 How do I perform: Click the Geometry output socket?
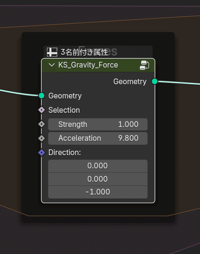pyautogui.click(x=155, y=81)
